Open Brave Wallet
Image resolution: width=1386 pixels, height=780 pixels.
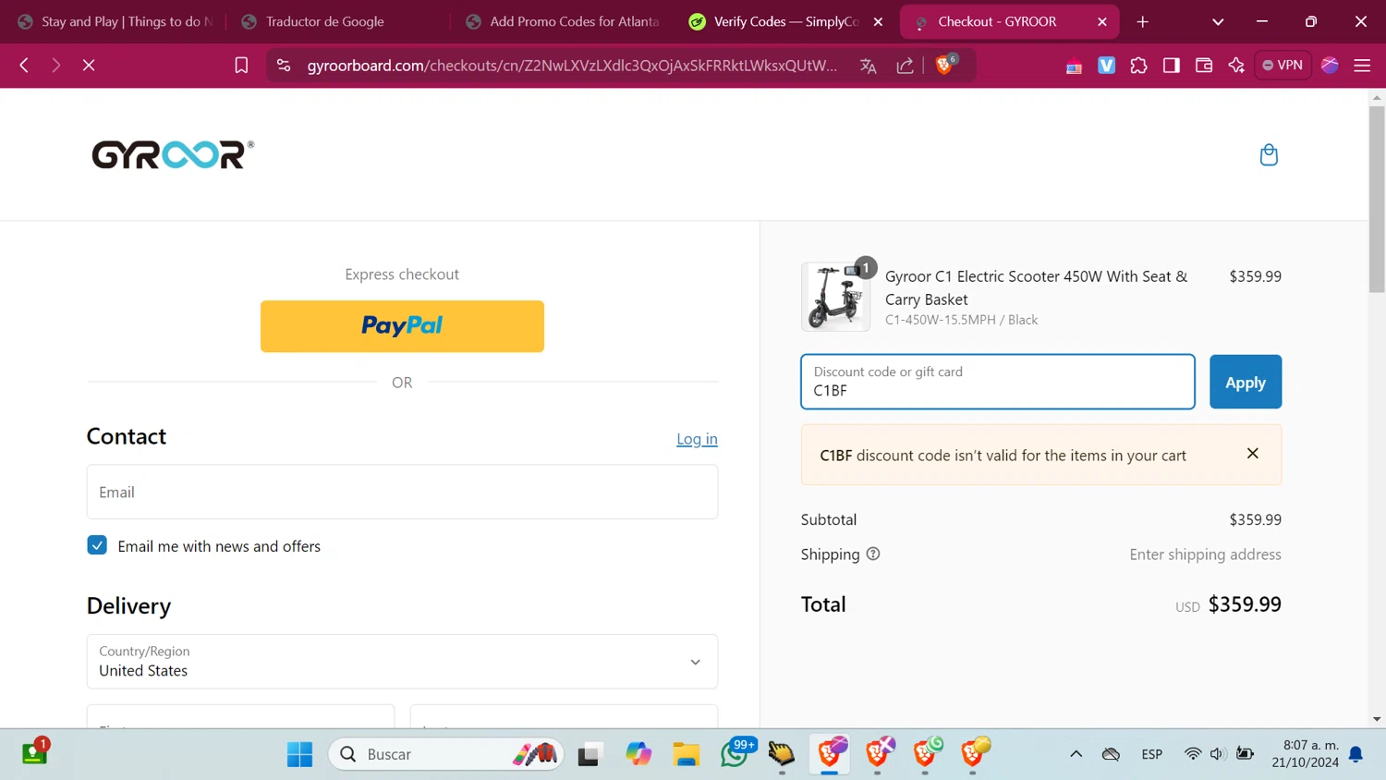(1203, 66)
